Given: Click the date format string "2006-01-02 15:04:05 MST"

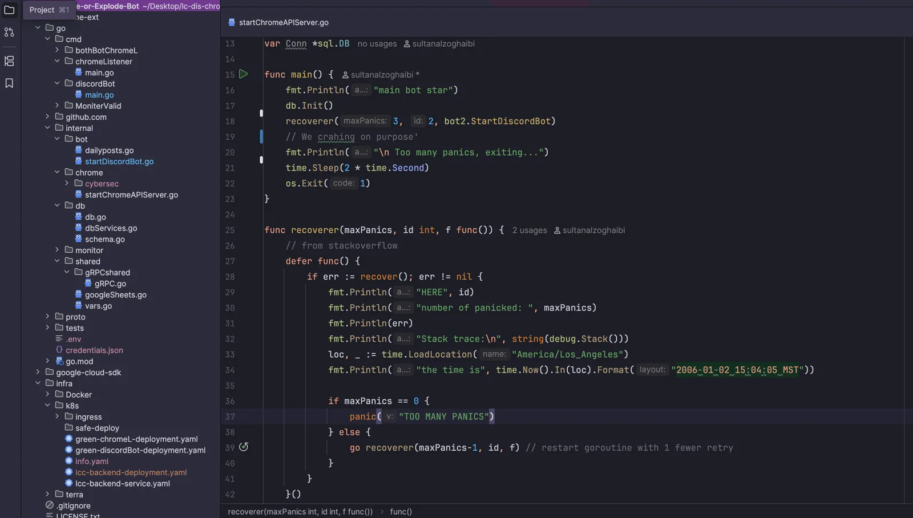Looking at the screenshot, I should [x=737, y=370].
